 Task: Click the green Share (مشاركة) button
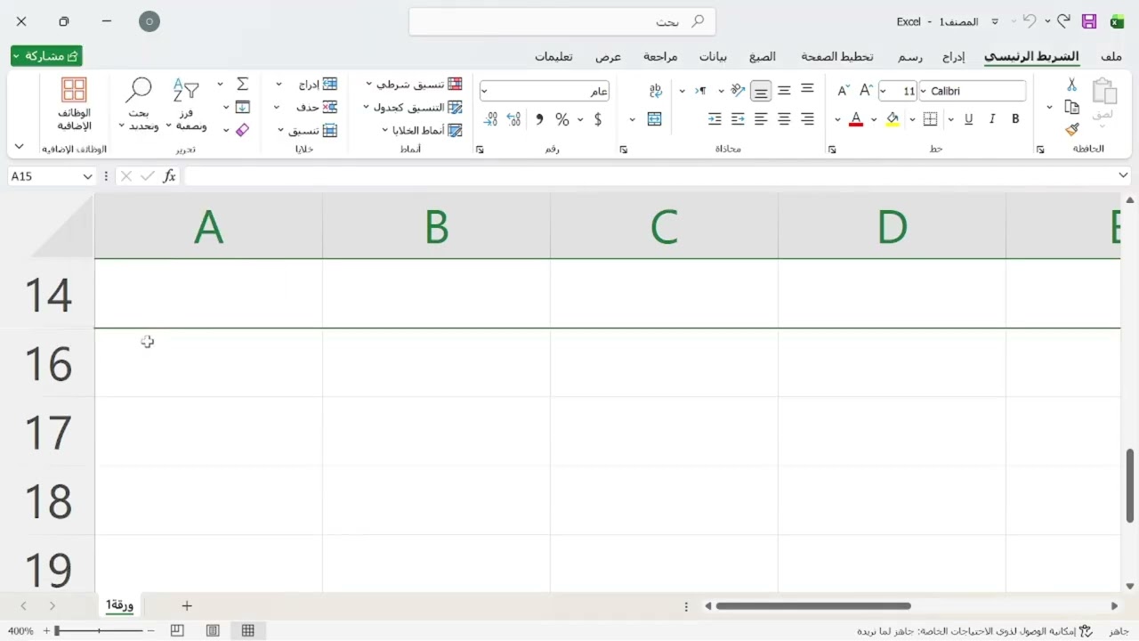(46, 56)
